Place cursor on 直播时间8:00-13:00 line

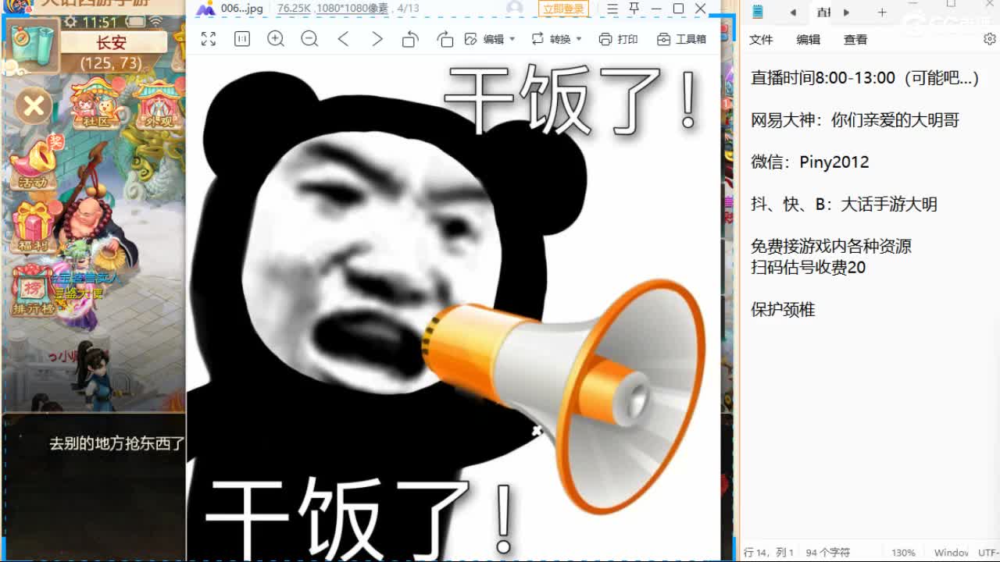click(864, 77)
